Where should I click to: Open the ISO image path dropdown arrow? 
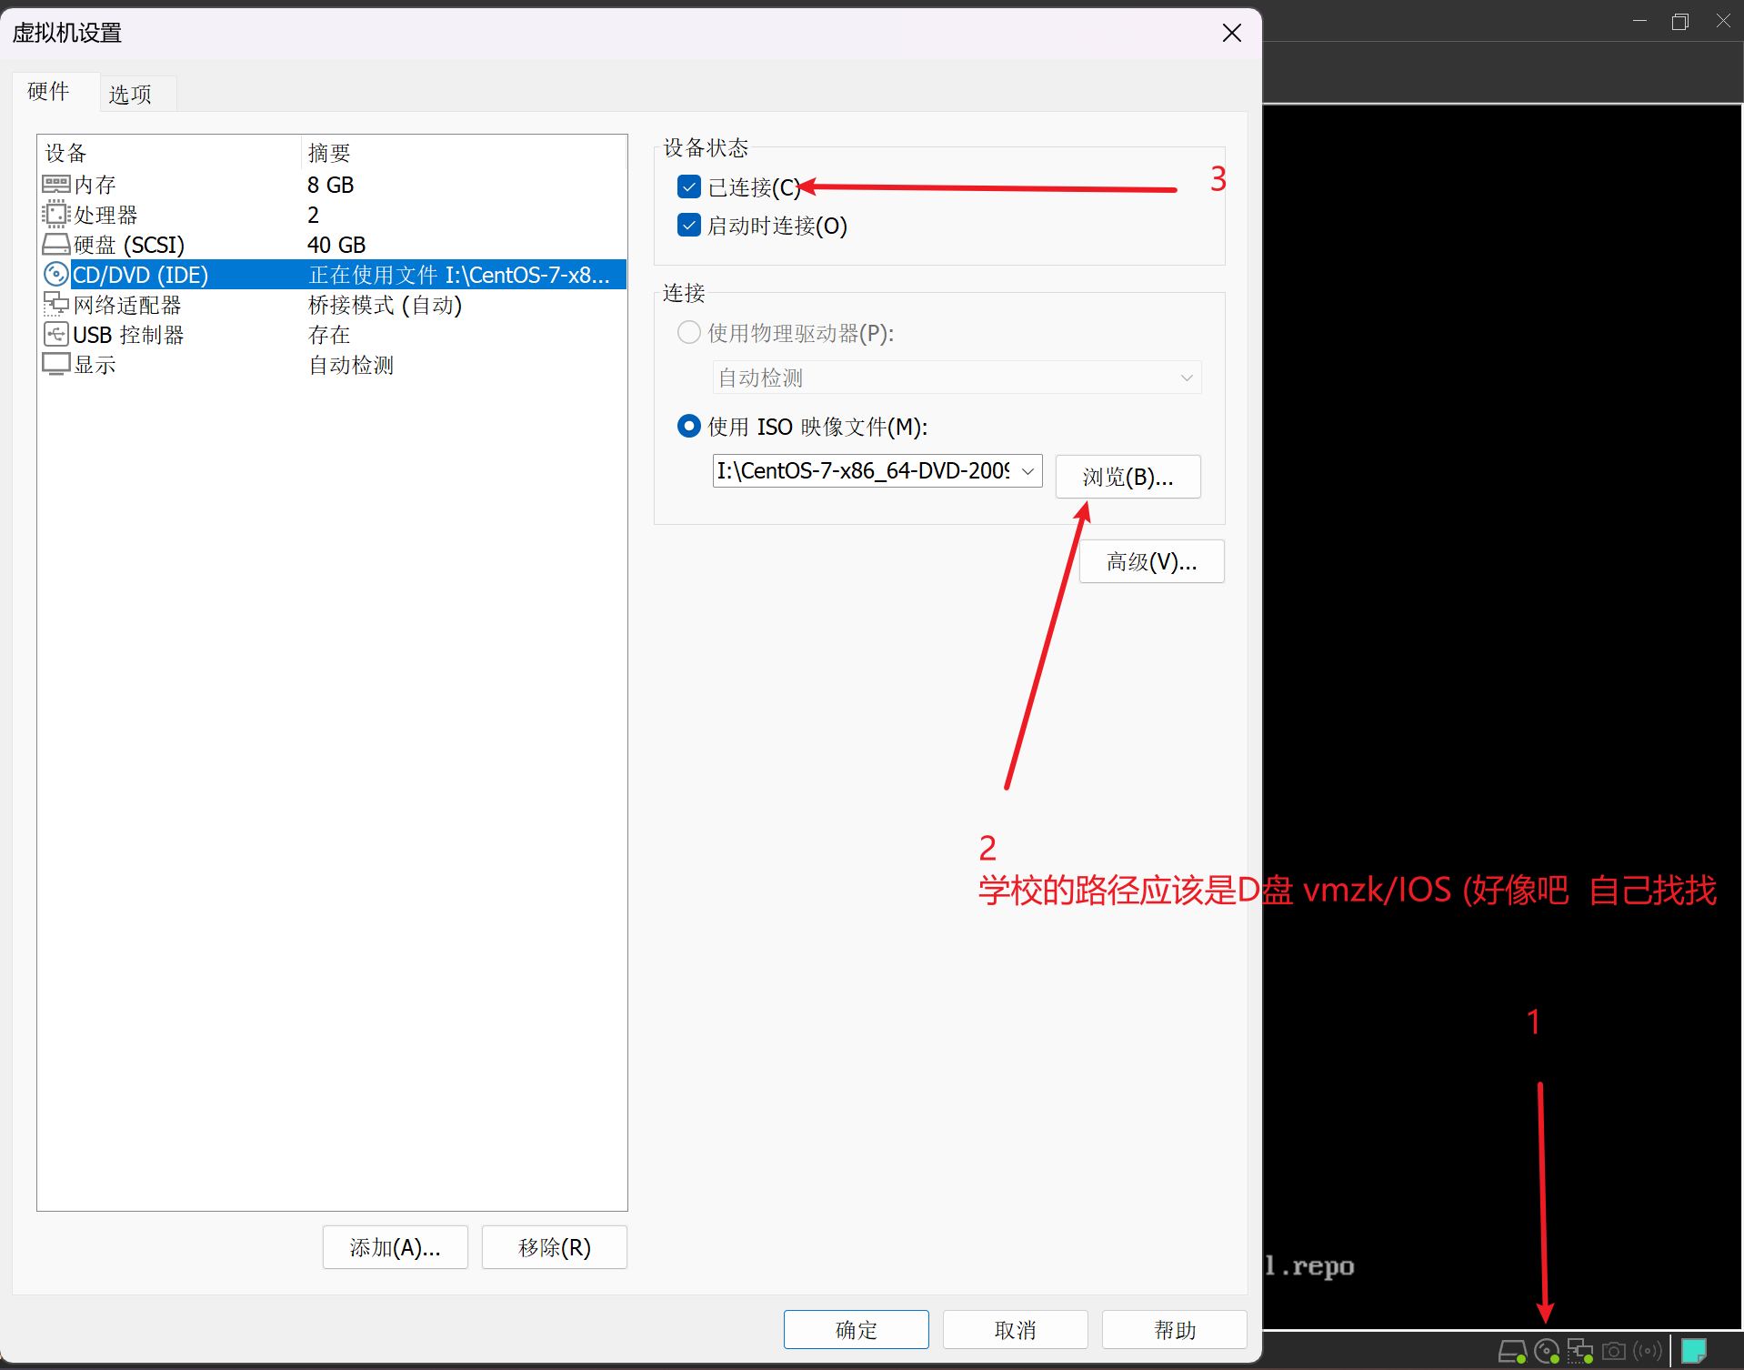[x=1027, y=471]
